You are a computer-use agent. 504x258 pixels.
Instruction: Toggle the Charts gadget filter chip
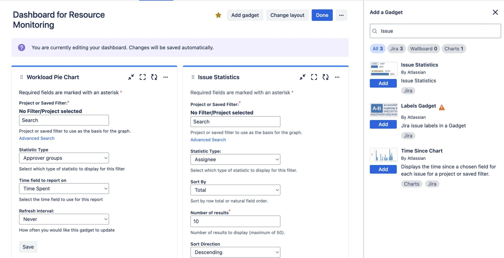pos(454,49)
